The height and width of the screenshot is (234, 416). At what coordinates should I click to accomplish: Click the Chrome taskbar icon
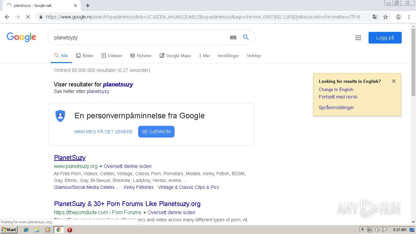58,230
